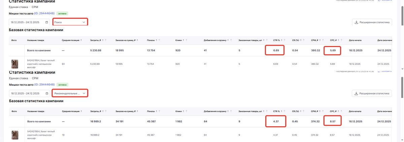Click total spend value 5 230.88
The height and width of the screenshot is (142, 404).
pyautogui.click(x=96, y=50)
